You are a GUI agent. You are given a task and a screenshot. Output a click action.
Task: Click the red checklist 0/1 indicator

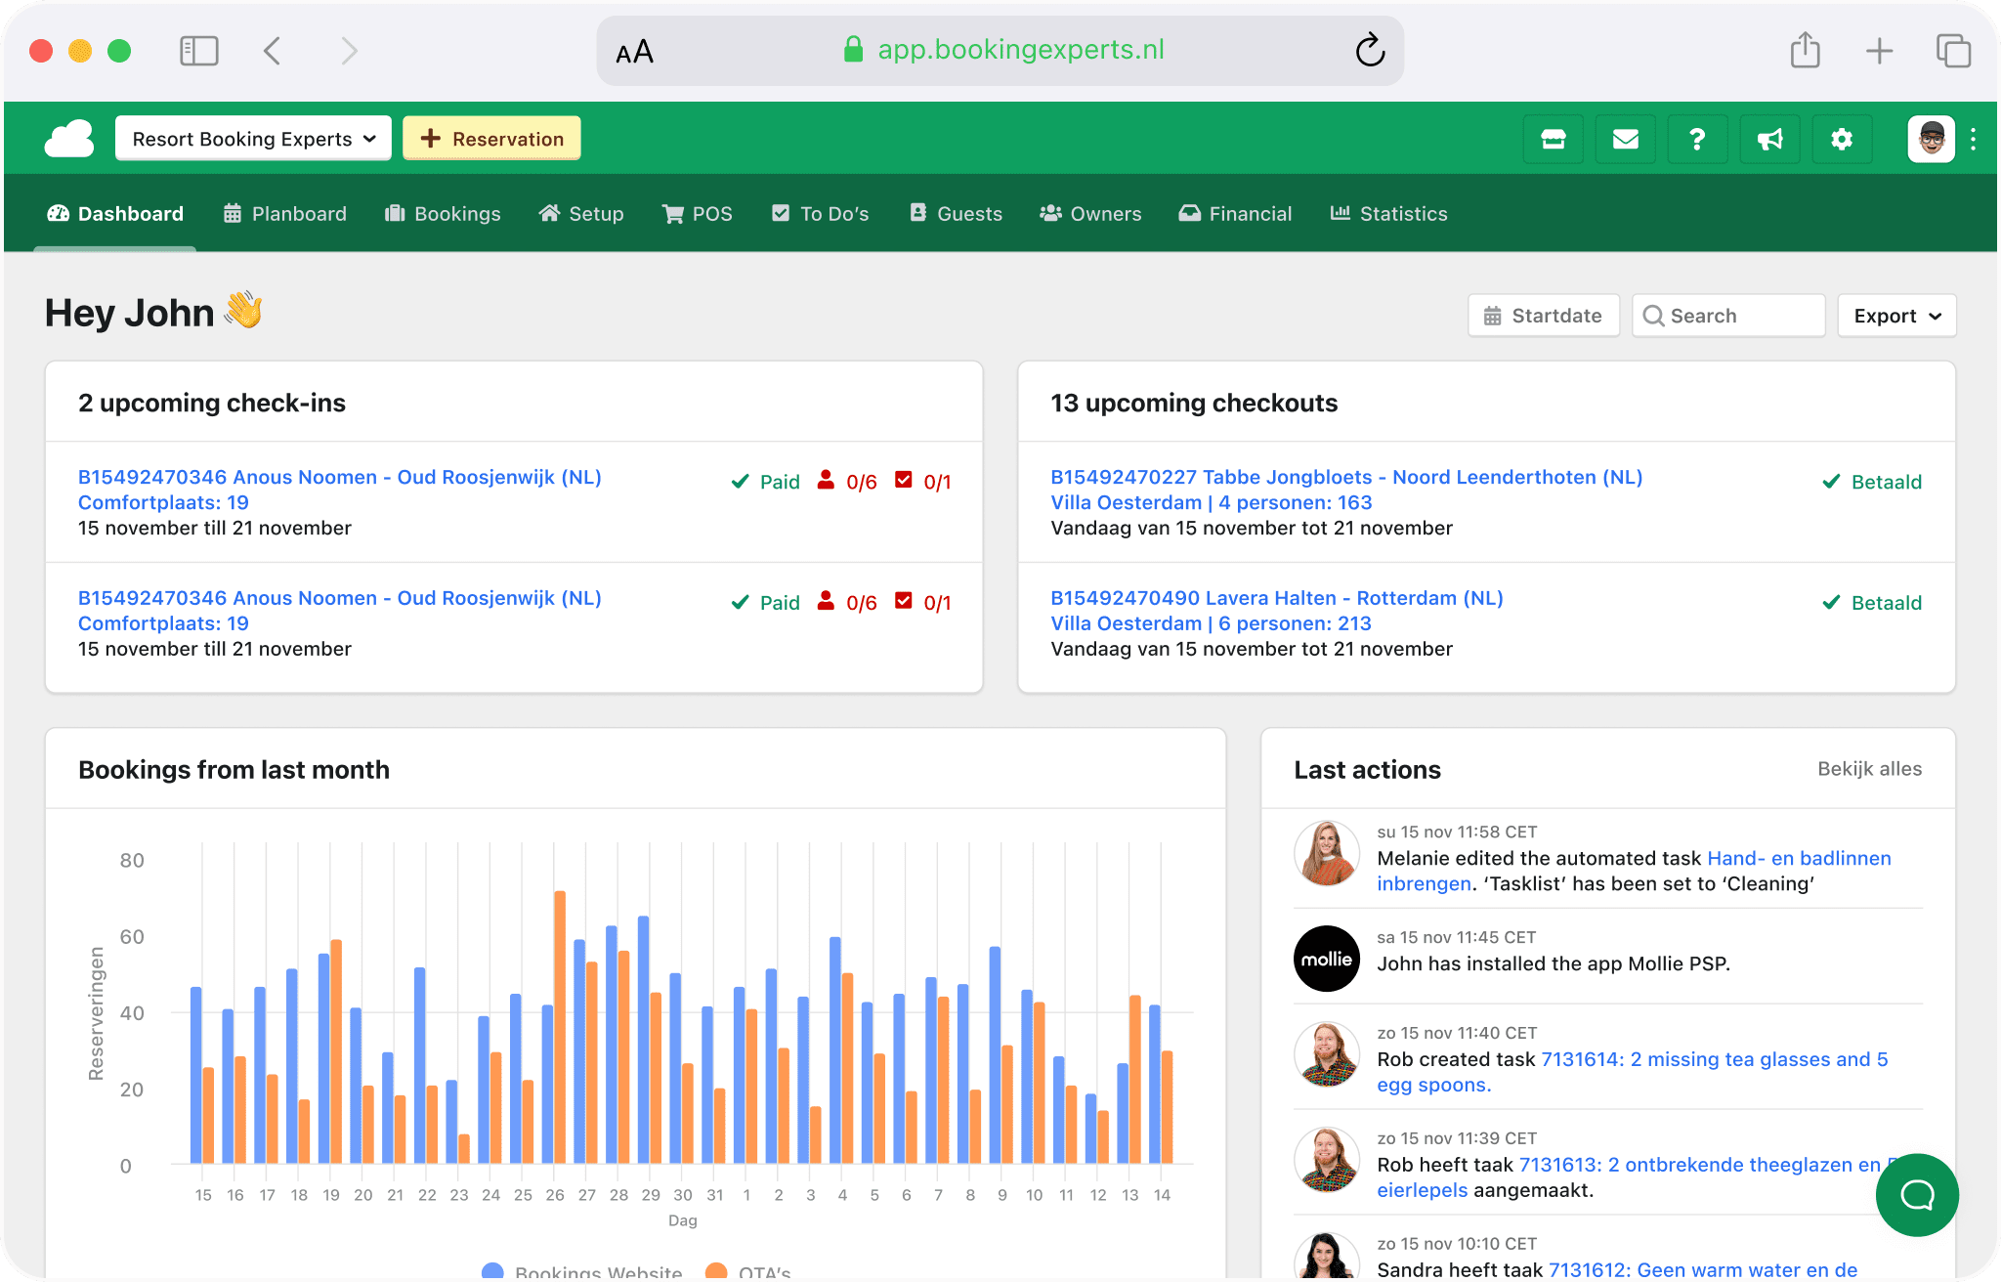coord(923,481)
